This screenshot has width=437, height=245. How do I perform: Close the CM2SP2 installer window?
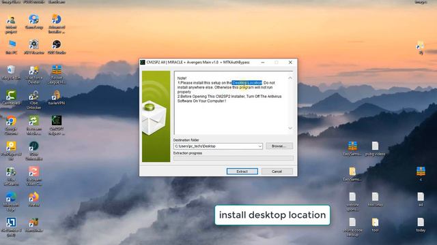point(290,63)
